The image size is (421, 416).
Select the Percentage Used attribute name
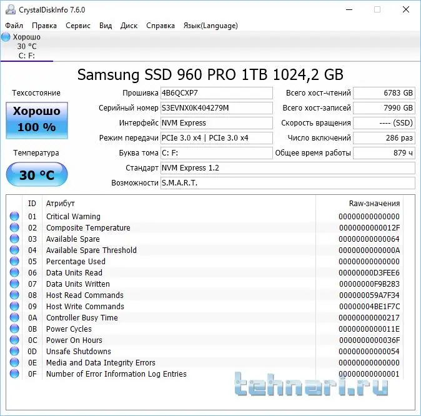coord(76,262)
